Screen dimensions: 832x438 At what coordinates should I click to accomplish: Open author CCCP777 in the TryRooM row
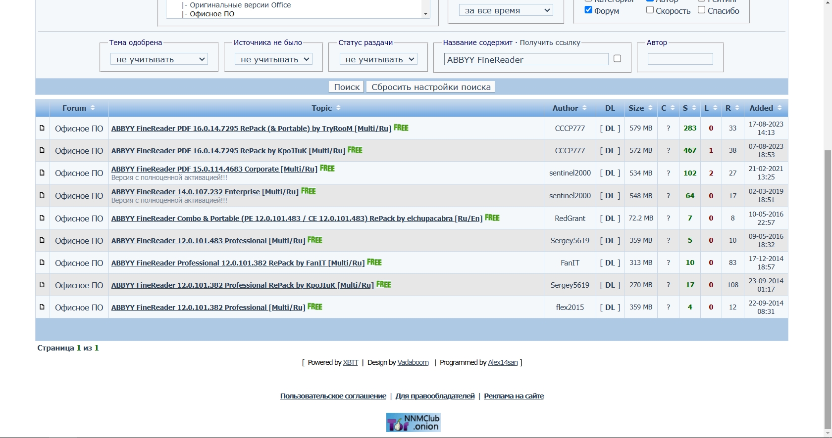[x=570, y=128]
